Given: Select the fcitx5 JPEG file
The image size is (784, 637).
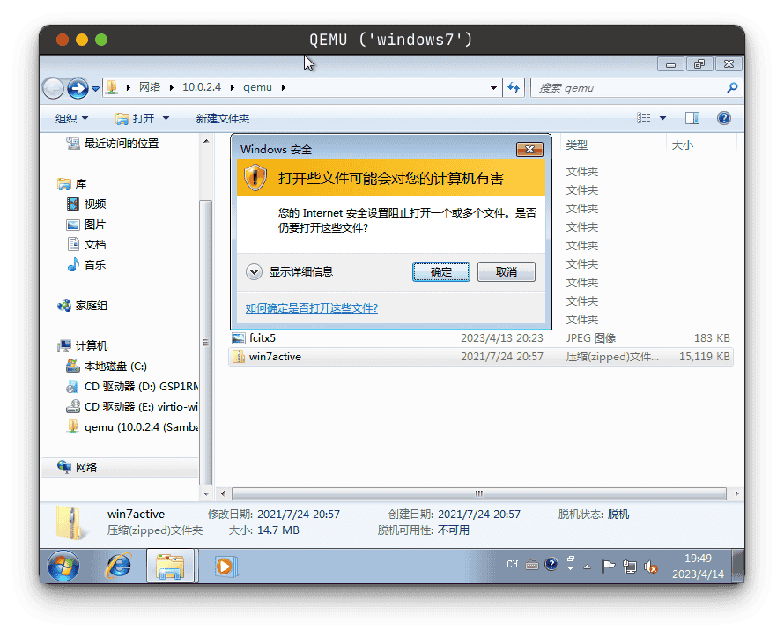Looking at the screenshot, I should 480,338.
